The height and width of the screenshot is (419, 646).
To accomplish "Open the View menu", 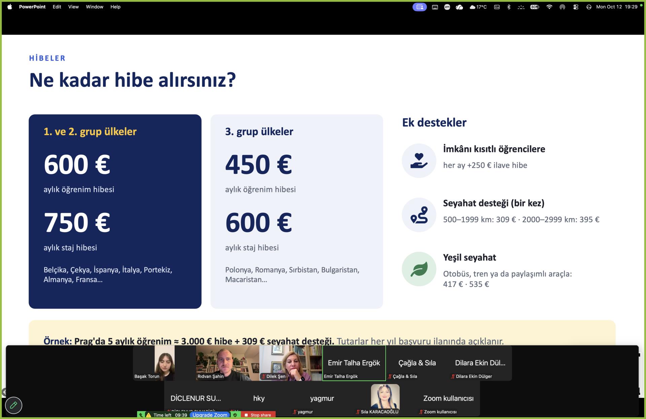I will coord(73,7).
